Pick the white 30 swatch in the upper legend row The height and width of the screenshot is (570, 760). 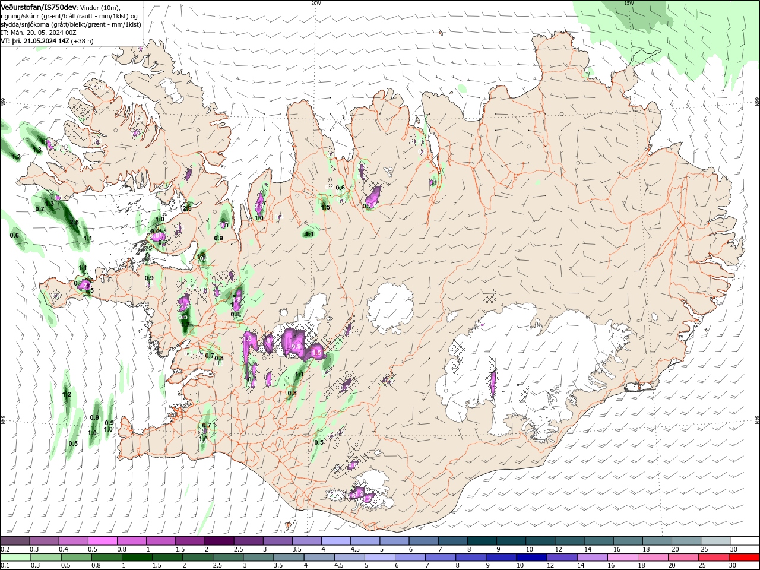click(x=745, y=541)
